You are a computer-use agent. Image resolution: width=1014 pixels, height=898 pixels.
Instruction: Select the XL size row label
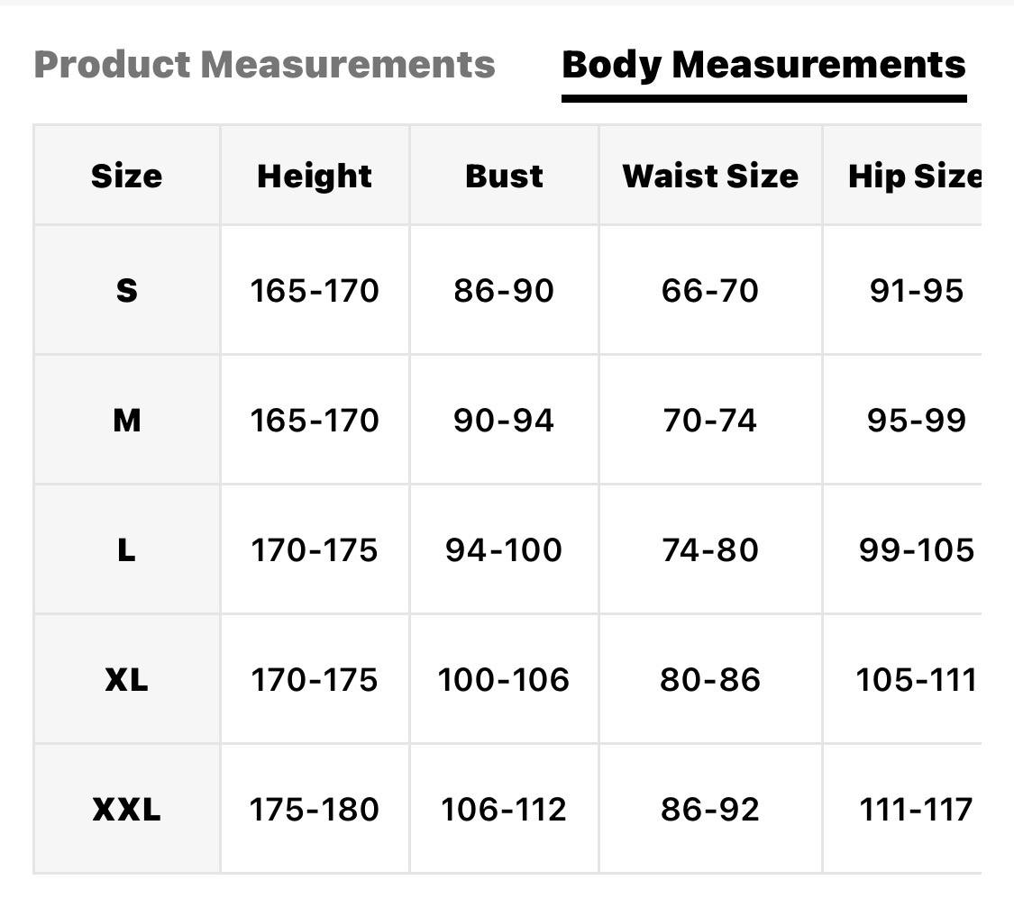point(127,680)
